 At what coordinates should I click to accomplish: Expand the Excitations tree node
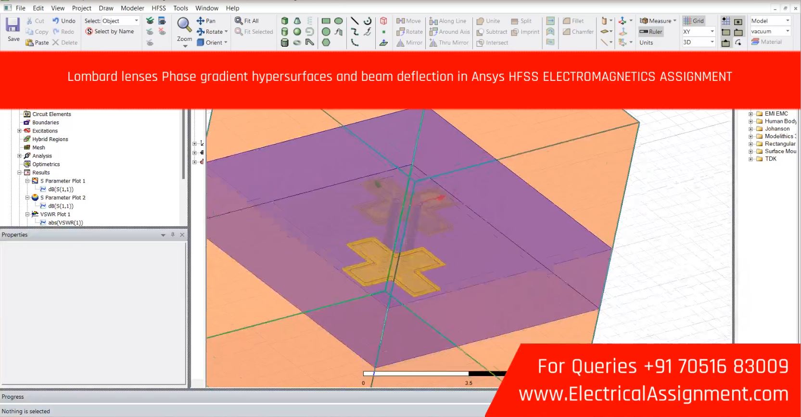coord(20,131)
